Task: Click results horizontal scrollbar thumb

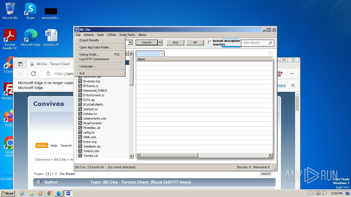Action: click(x=169, y=155)
